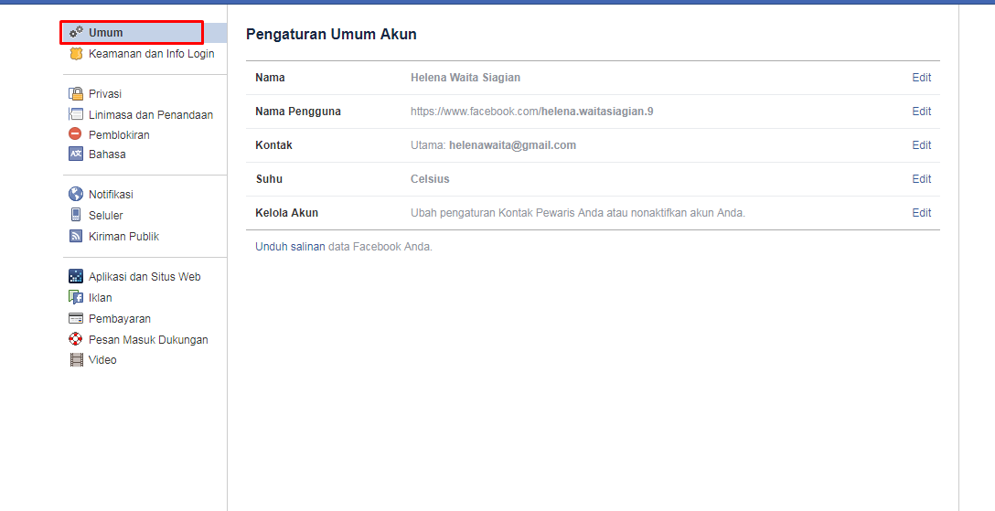Click the apps icon for Aplikasi dan Situs Web

tap(76, 276)
